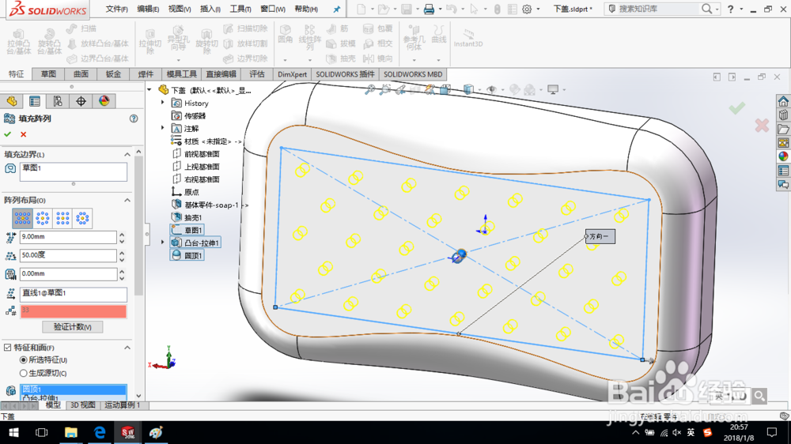791x444 pixels.
Task: Cancel feature with viewport red X
Action: [x=762, y=125]
